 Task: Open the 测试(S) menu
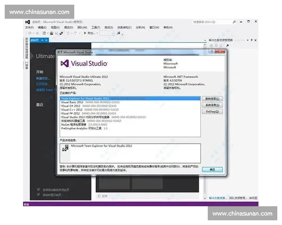(x=109, y=28)
